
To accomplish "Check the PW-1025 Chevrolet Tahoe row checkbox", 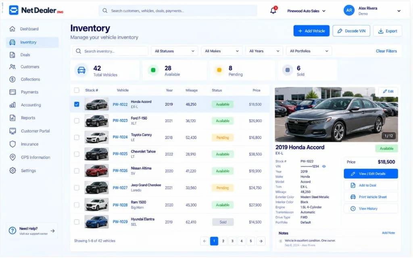I will (x=77, y=154).
